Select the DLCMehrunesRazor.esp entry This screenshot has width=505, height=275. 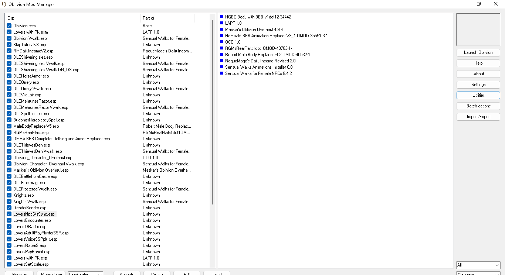tap(35, 101)
